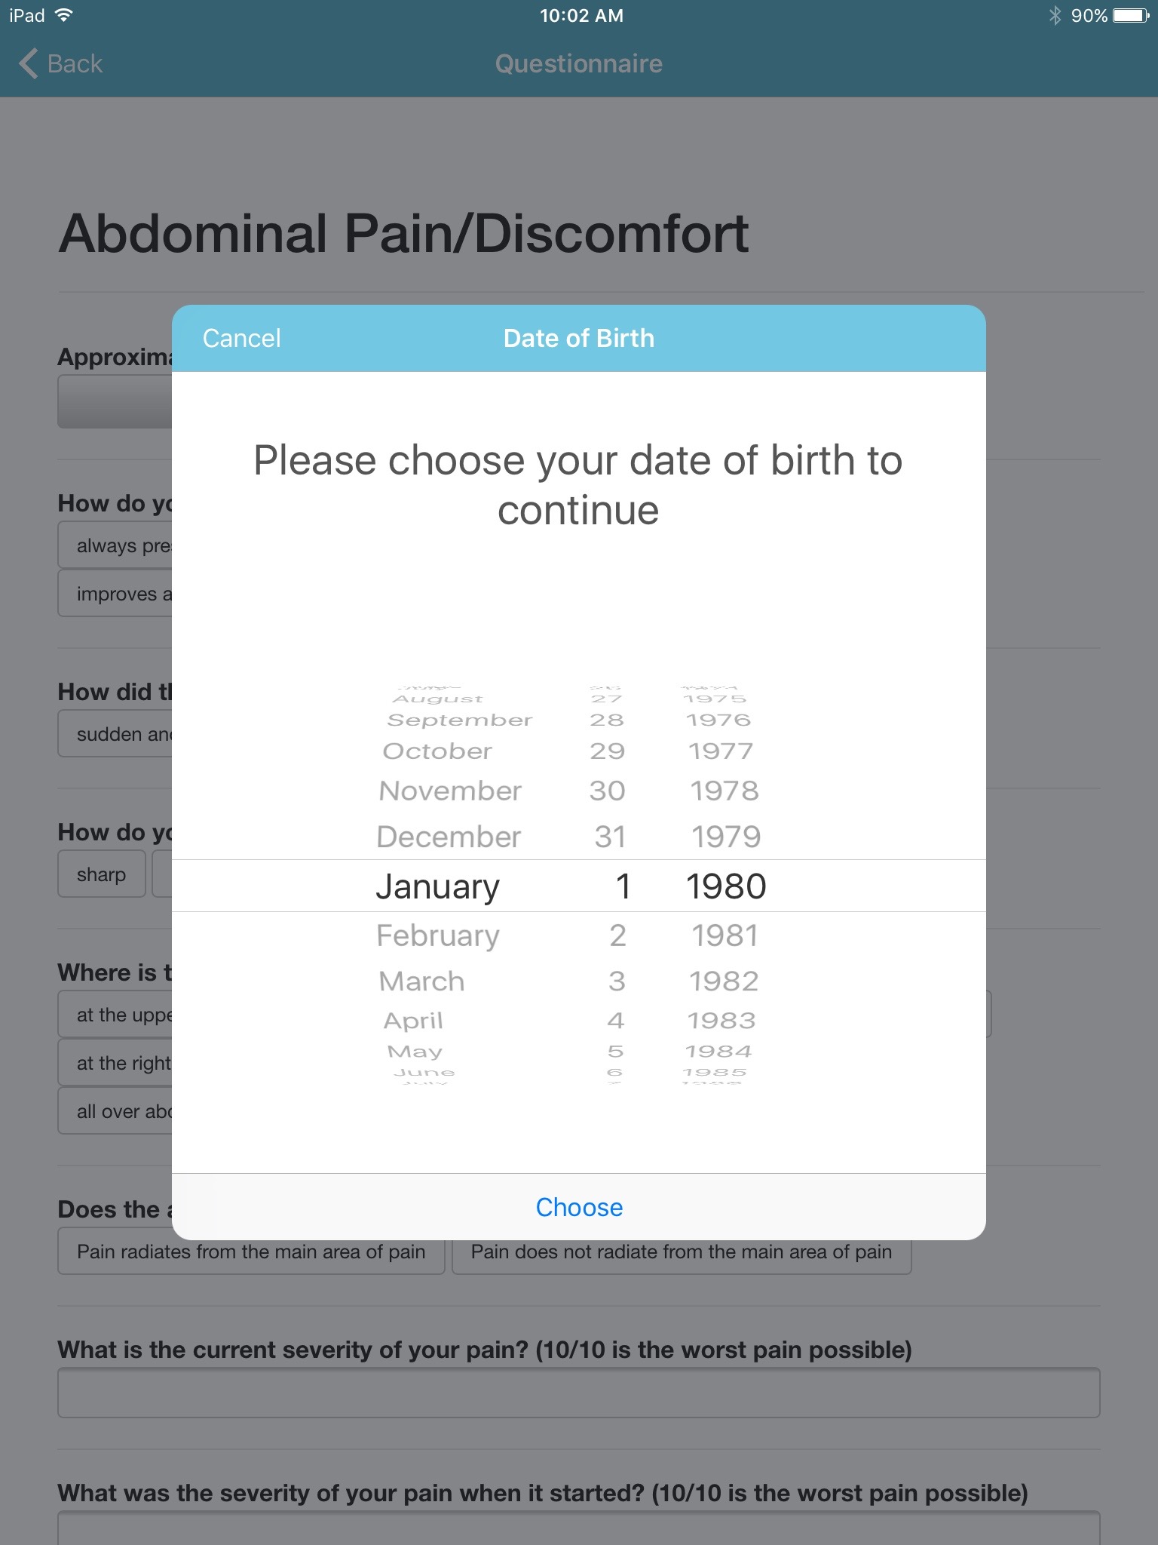This screenshot has width=1158, height=1545.
Task: Confirm date with the Choose button
Action: (x=579, y=1207)
